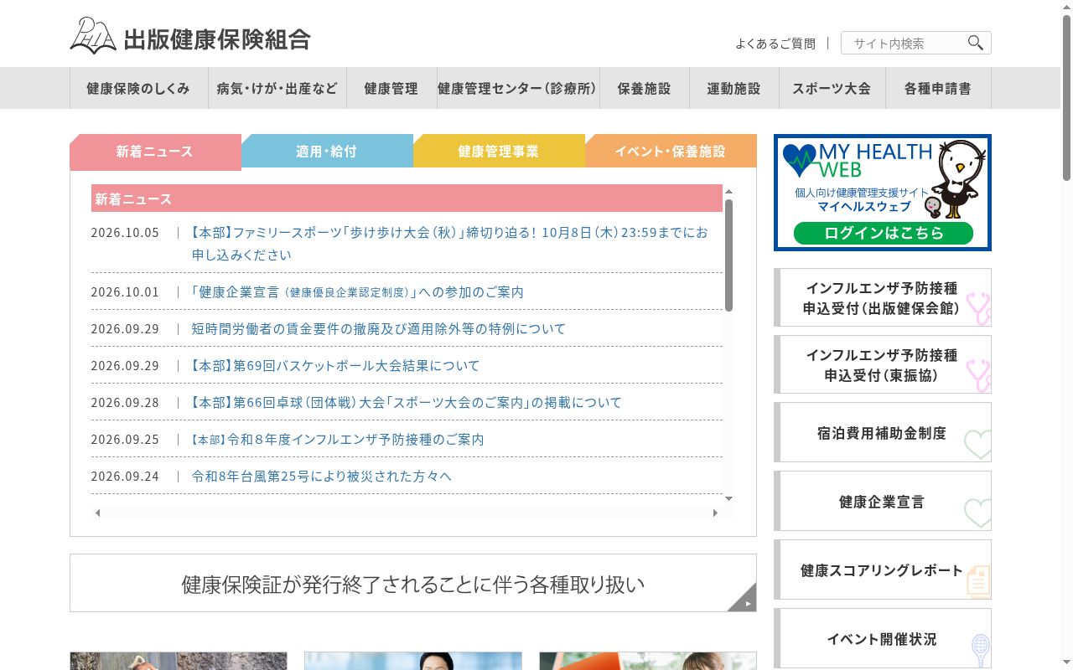Image resolution: width=1073 pixels, height=670 pixels.
Task: Open the 病気・けが・出産など menu
Action: (x=277, y=88)
